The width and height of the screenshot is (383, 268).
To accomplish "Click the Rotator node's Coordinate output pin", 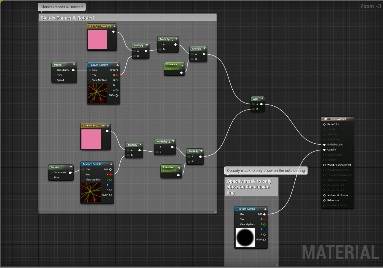I will tap(70, 172).
